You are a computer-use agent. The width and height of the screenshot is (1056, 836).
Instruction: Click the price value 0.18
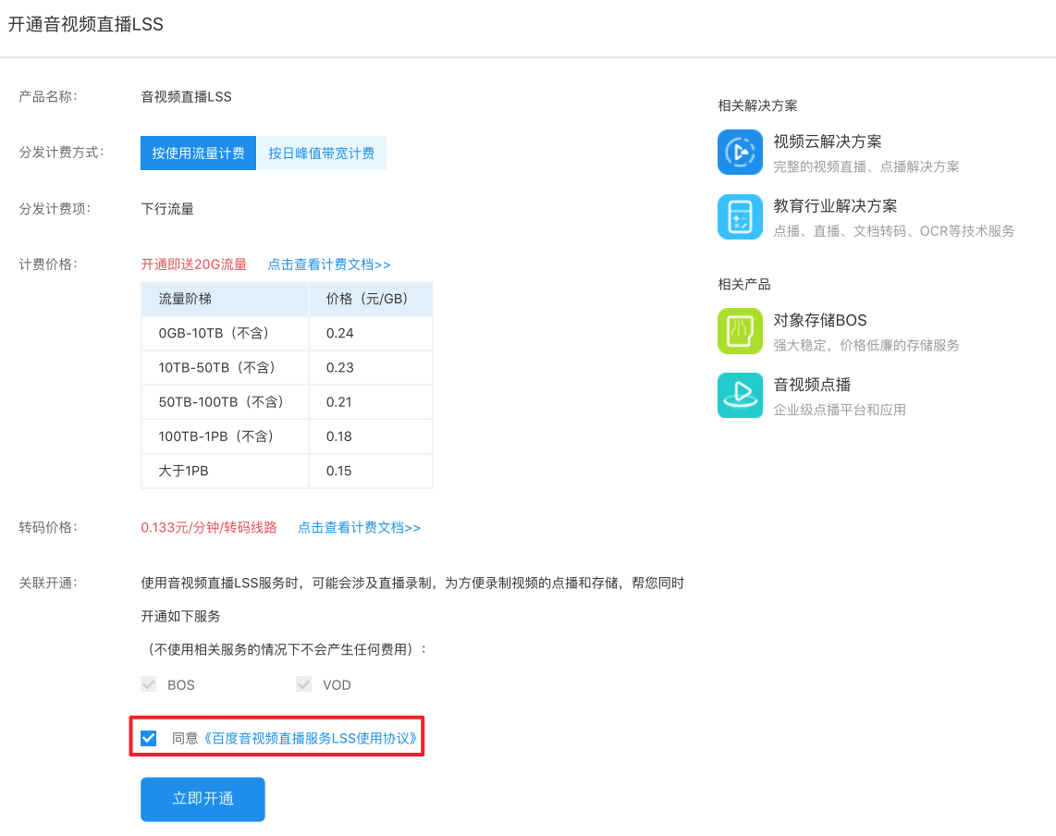click(338, 436)
